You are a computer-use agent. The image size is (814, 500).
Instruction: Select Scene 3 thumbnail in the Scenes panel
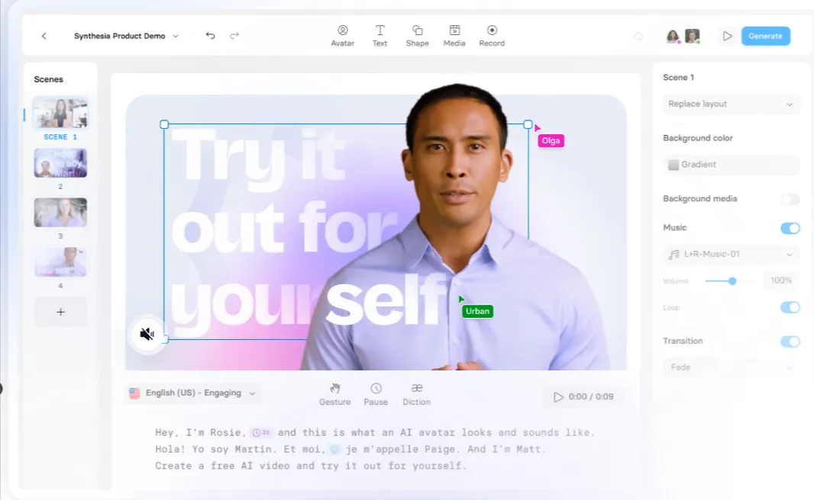(x=60, y=212)
